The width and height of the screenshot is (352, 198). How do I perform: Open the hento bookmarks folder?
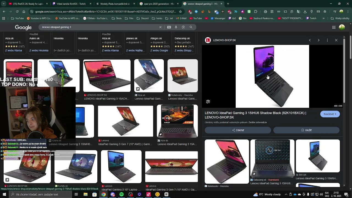[x=157, y=18]
